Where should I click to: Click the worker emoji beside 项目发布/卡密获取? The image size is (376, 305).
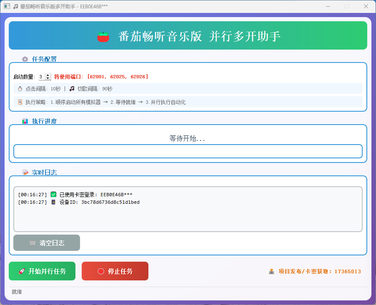pyautogui.click(x=271, y=271)
